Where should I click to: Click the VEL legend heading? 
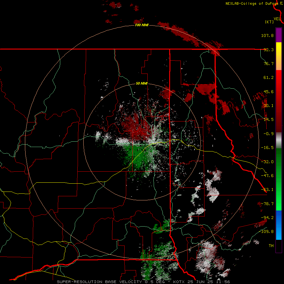277,19
